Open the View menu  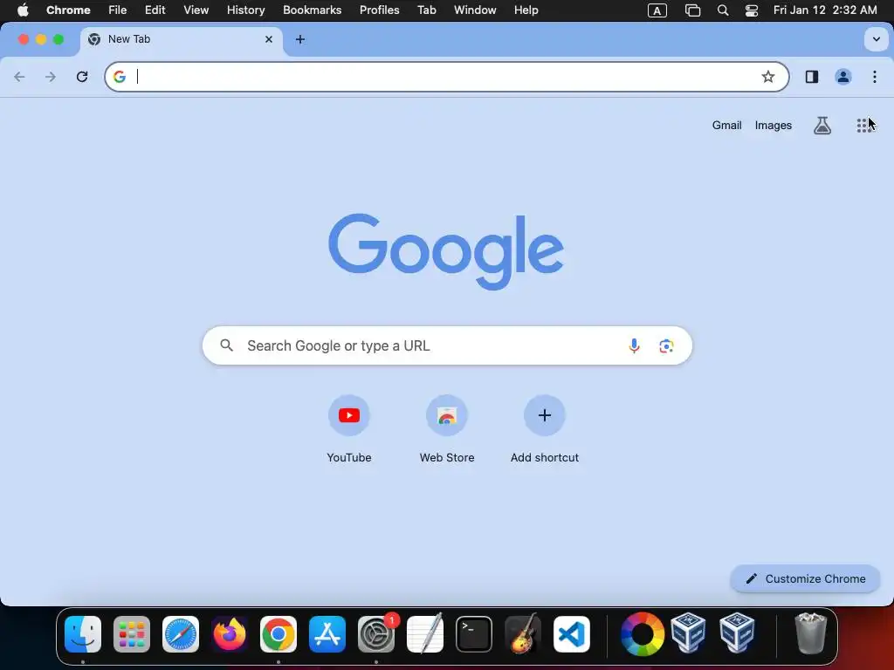(x=196, y=10)
